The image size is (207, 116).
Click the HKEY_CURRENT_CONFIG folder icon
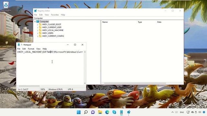(40, 36)
